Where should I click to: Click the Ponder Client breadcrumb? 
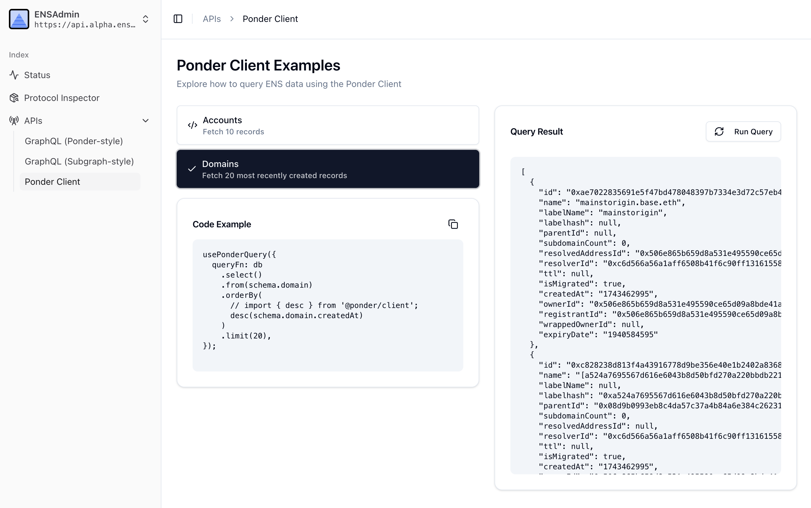pos(270,19)
